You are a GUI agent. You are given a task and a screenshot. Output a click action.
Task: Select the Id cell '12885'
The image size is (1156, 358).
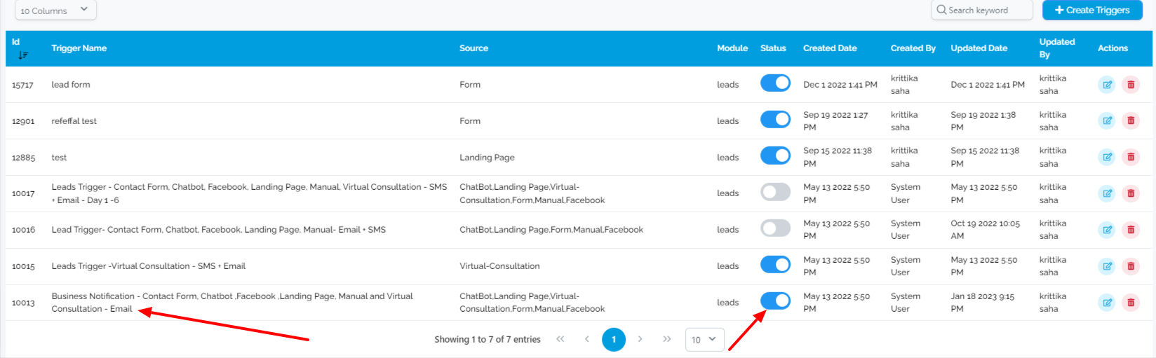tap(23, 158)
